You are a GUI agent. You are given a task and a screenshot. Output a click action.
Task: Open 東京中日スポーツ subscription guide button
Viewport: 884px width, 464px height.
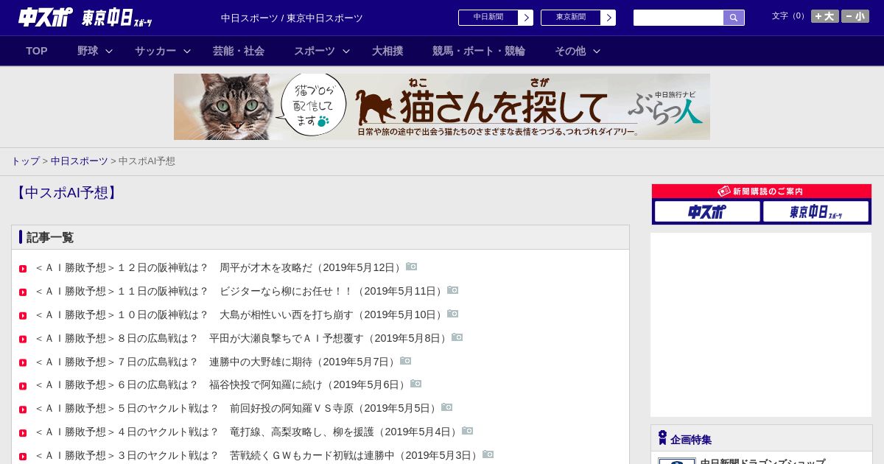point(815,211)
